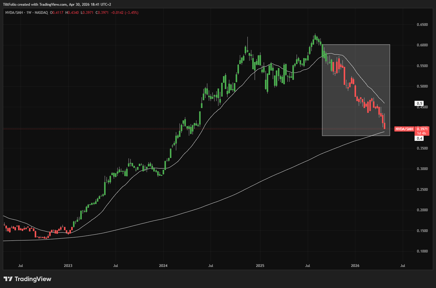This screenshot has height=288, width=436.
Task: Click the white 0.5 axis label
Action: coord(419,103)
